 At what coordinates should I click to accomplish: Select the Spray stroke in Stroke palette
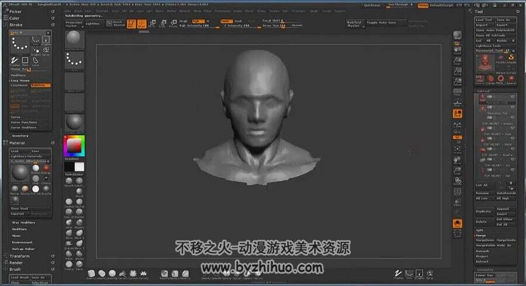tap(46, 51)
